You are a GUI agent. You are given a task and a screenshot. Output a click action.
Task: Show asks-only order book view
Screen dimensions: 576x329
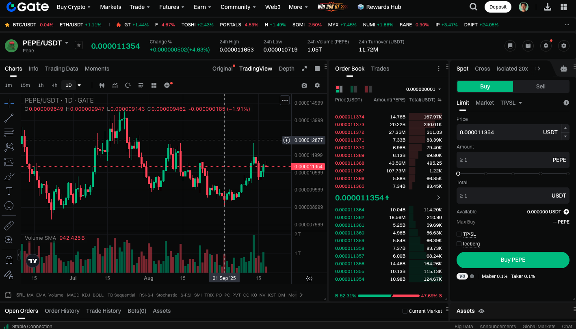click(x=368, y=89)
